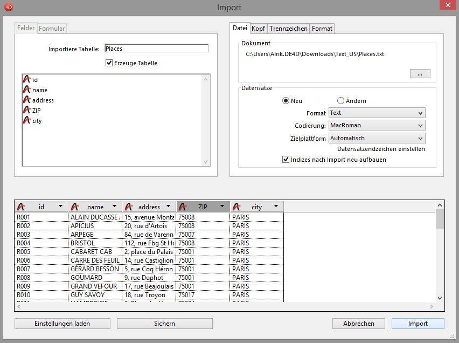Uncheck the Erzeuge Tabelle checkbox
Viewport: 459px width, 343px height.
coord(109,63)
